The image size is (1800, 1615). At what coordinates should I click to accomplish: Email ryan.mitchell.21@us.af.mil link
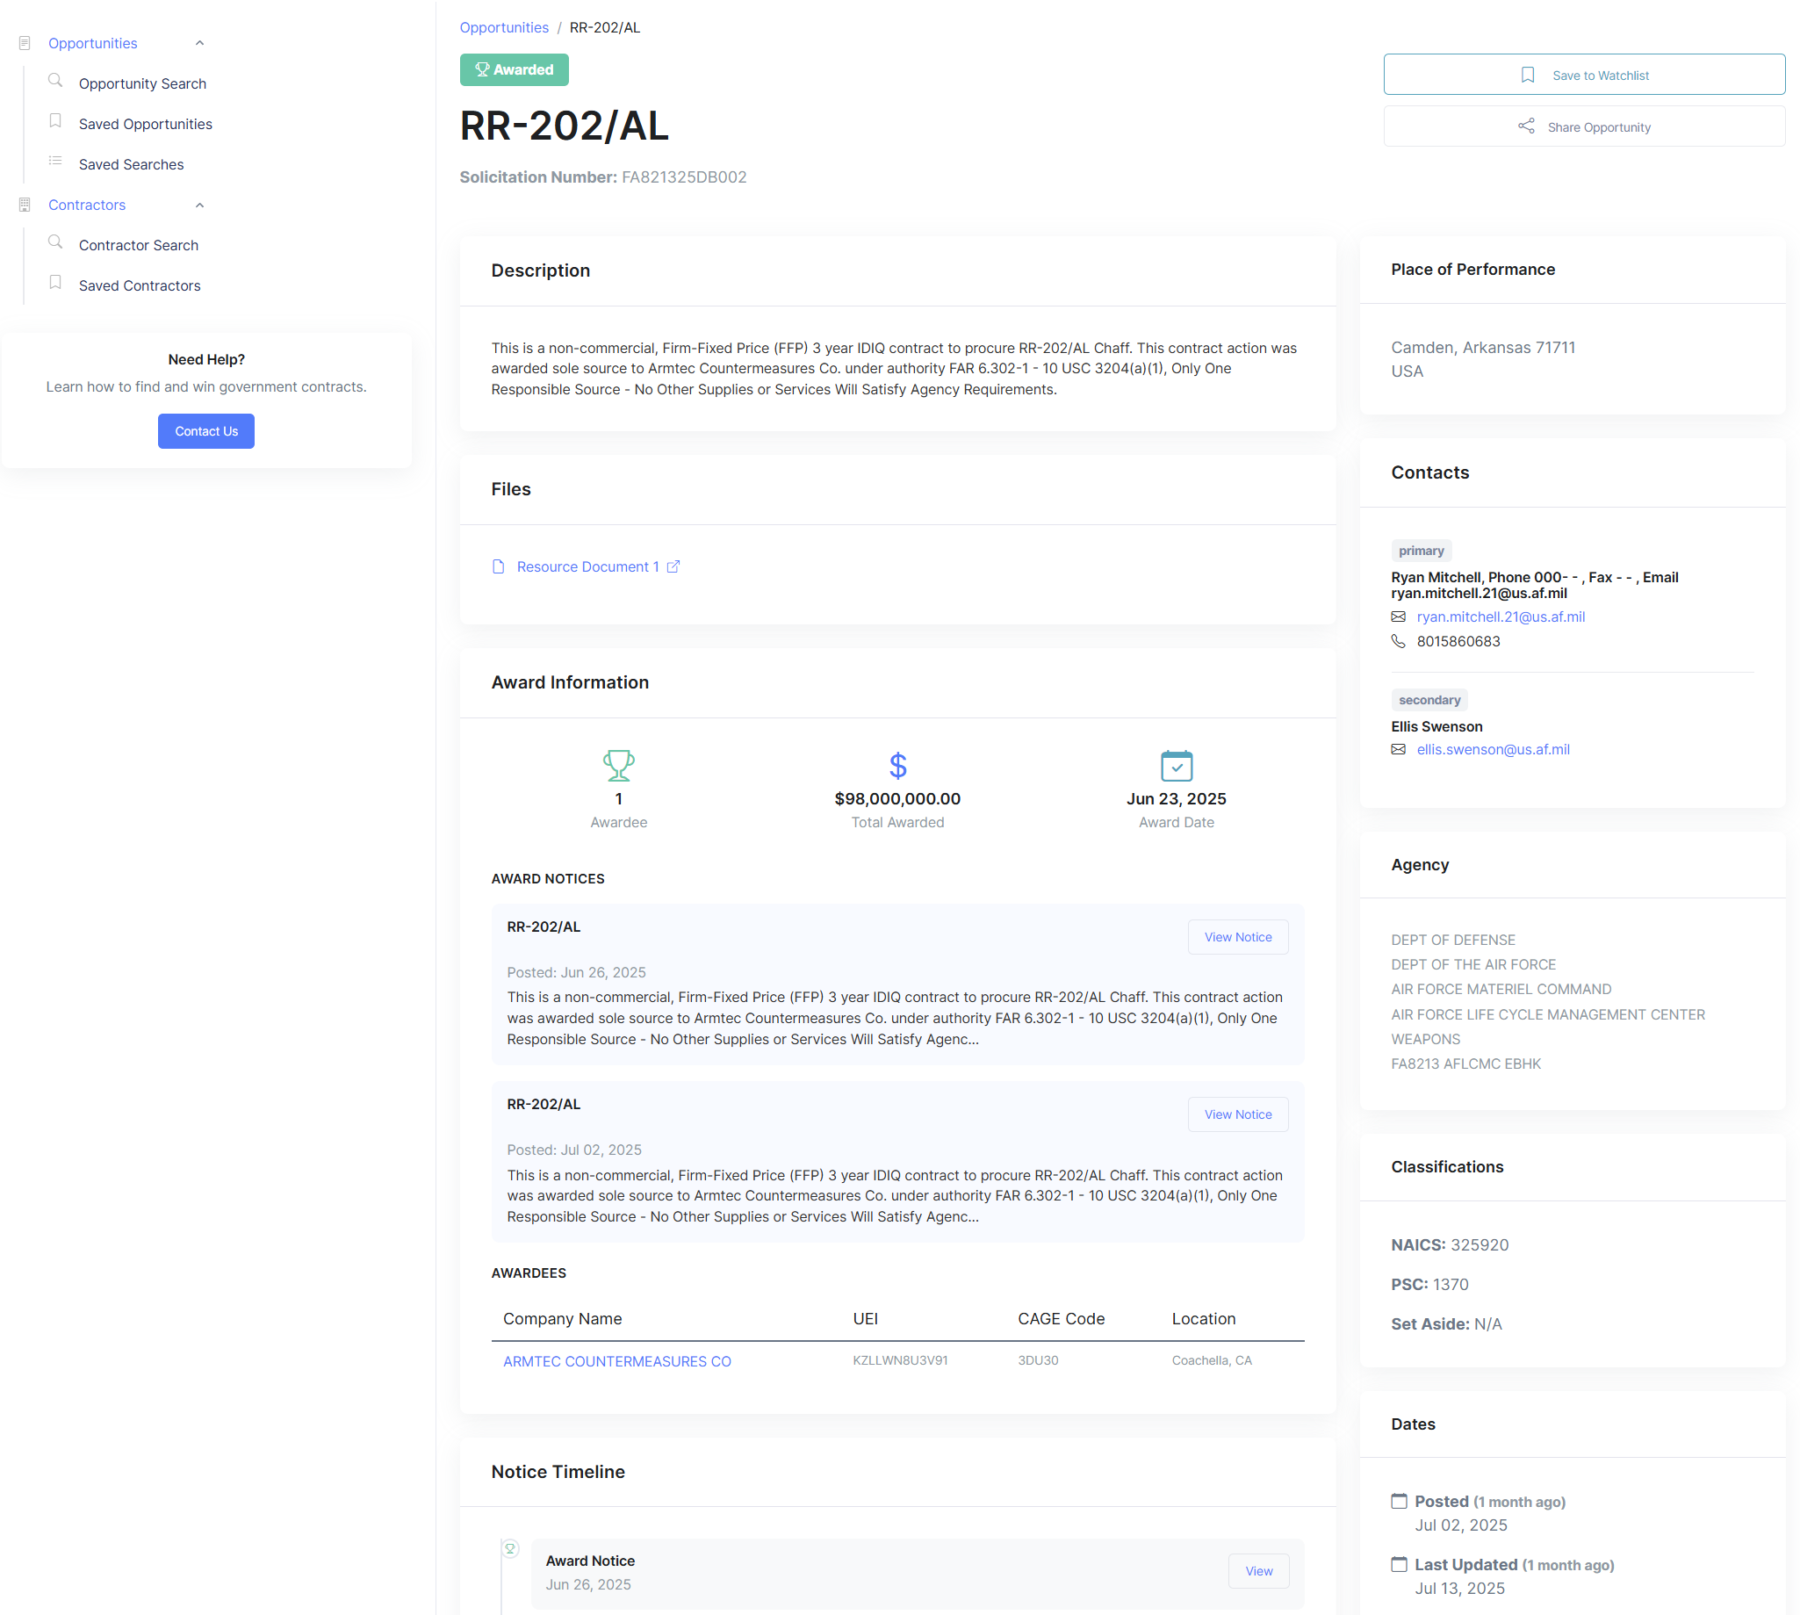1501,616
